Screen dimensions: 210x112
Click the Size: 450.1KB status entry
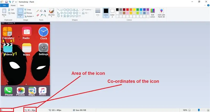tap(80, 110)
